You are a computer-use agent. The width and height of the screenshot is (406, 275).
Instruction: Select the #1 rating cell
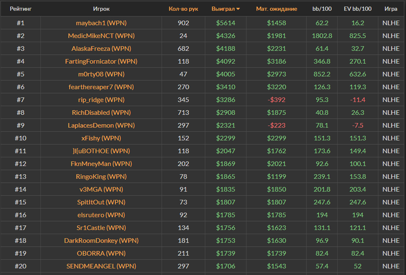pyautogui.click(x=21, y=23)
